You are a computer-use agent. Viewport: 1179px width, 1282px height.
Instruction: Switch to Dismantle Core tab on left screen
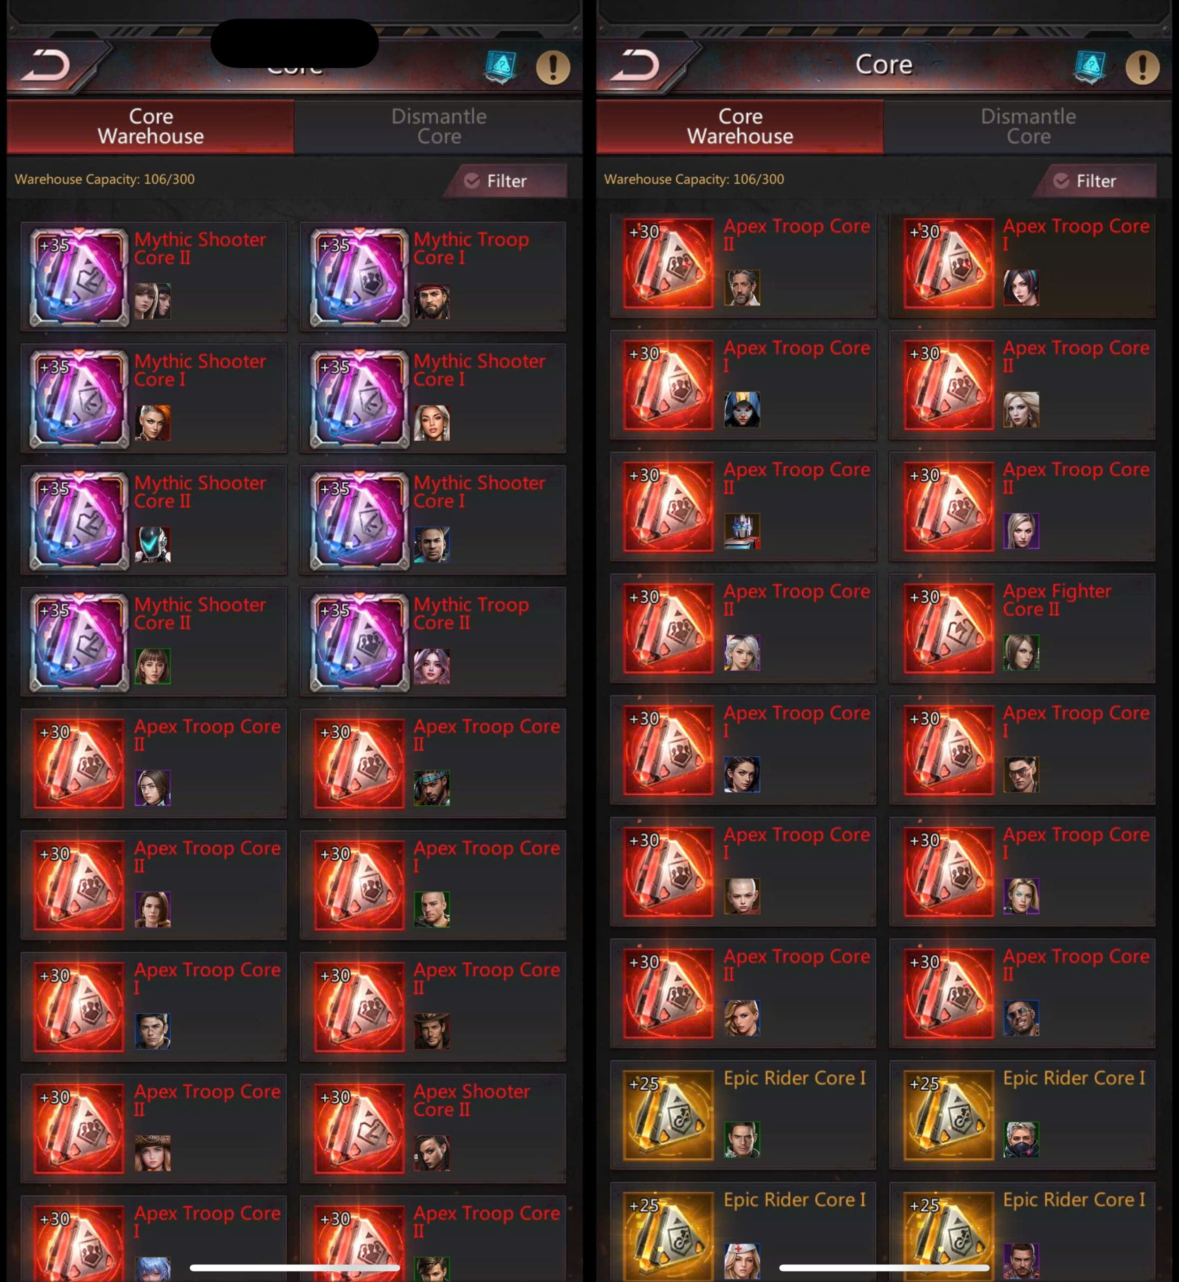[439, 126]
